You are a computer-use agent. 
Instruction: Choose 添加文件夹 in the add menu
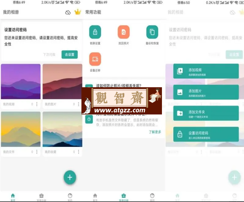coord(206,113)
